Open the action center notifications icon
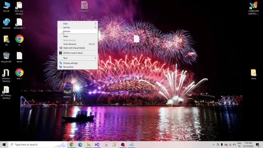 pos(258,144)
